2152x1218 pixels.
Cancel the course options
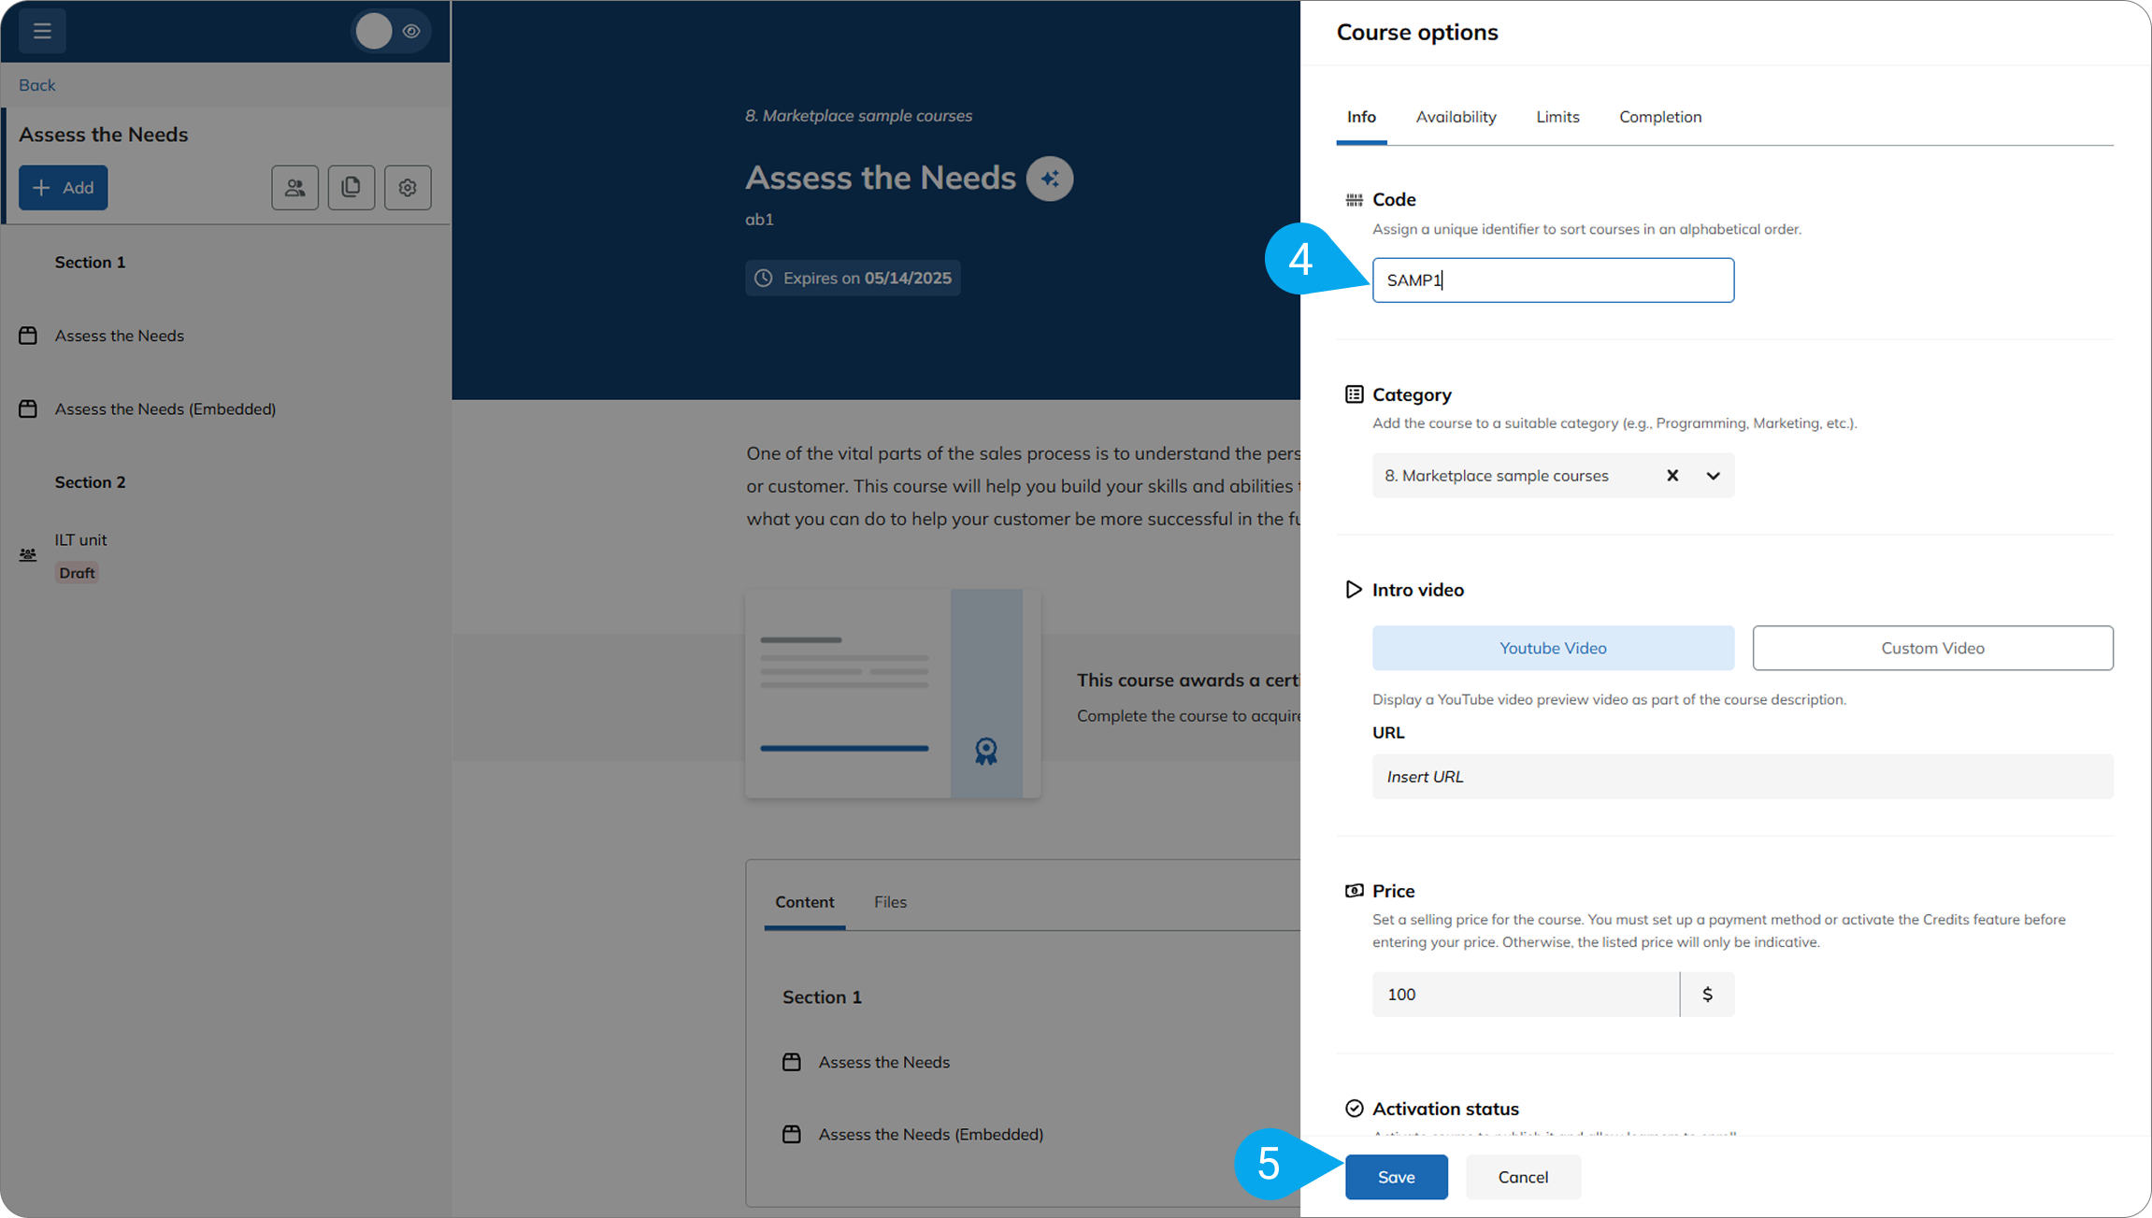1523,1178
